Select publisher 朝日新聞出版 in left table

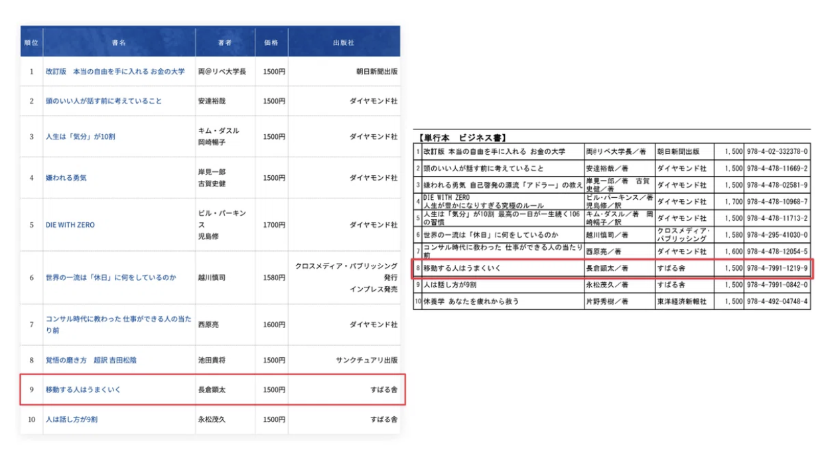click(377, 71)
